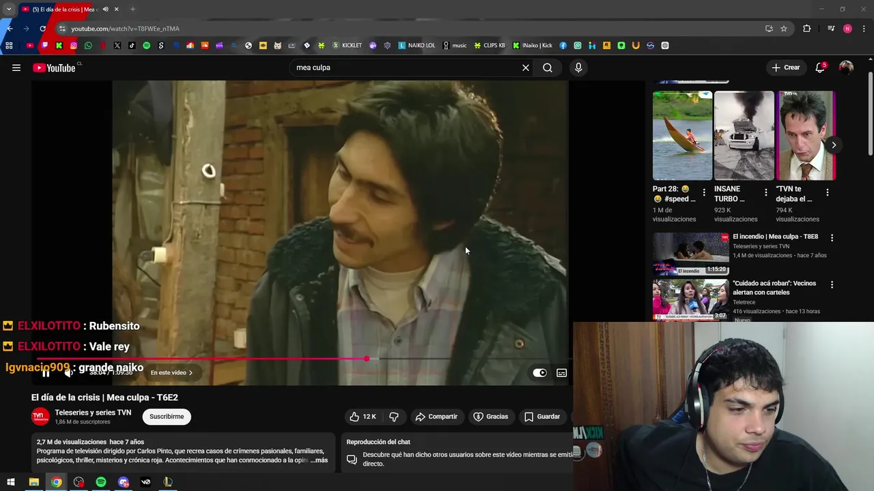
Task: Open the 'Teleseries y series TVN' channel name
Action: click(93, 413)
